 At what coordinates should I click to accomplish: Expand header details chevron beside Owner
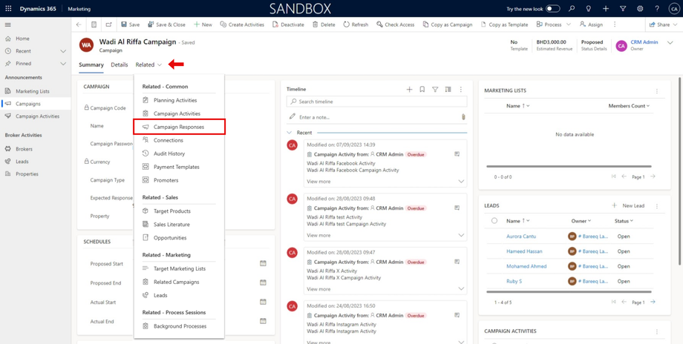pos(670,42)
